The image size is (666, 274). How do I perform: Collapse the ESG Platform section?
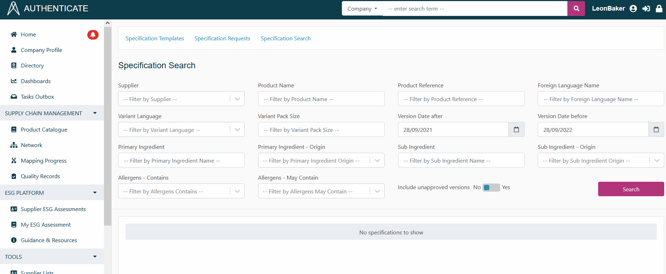(x=95, y=193)
